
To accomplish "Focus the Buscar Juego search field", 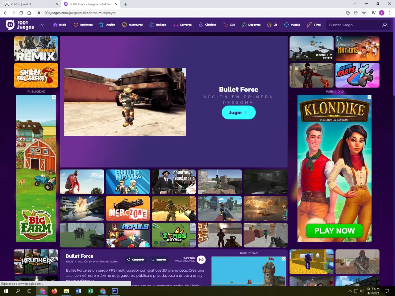I will (x=354, y=25).
